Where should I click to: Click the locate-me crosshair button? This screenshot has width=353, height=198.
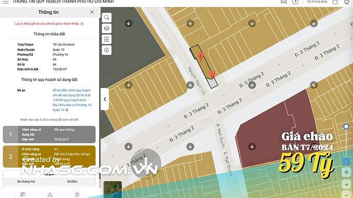pyautogui.click(x=346, y=172)
